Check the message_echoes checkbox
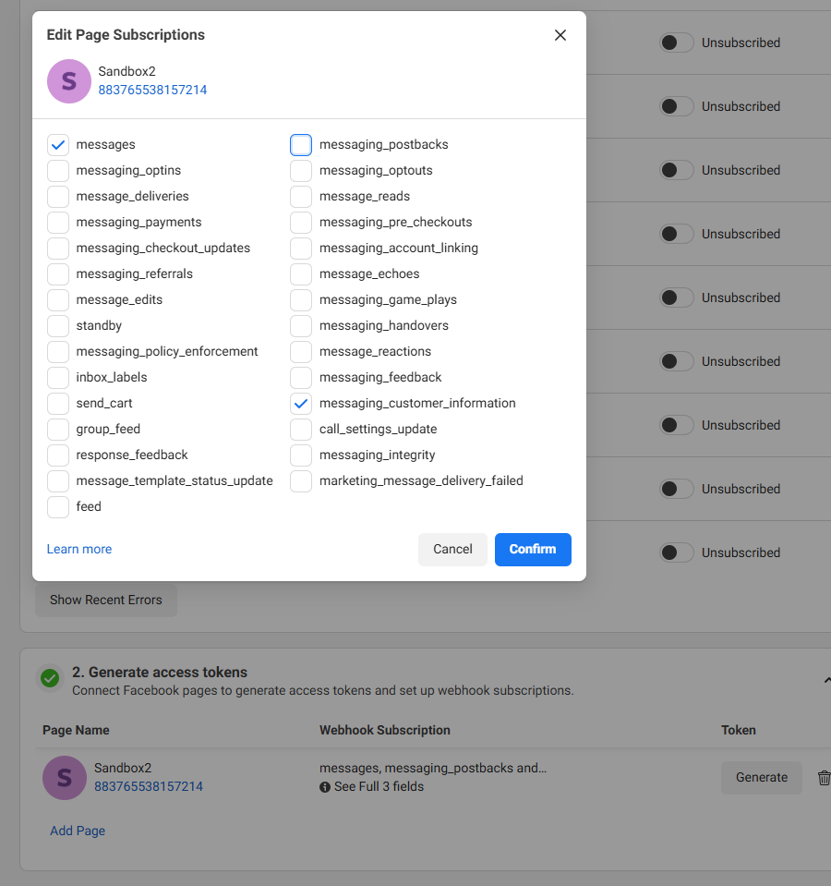This screenshot has width=831, height=886. tap(301, 274)
